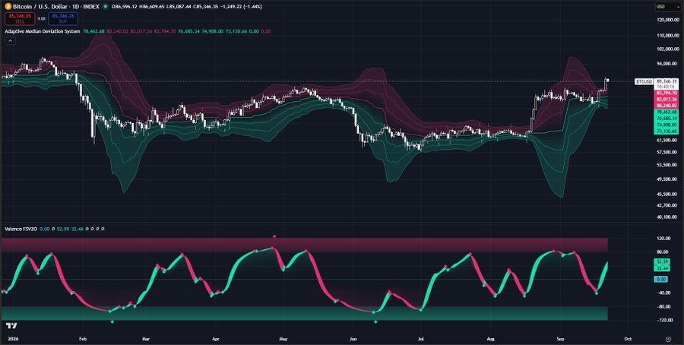This screenshot has width=684, height=345.
Task: Click the -80.00 oscillator scale label
Action: 663,306
